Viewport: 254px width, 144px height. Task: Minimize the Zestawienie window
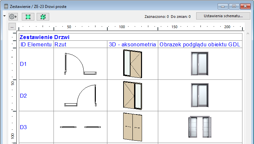(x=223, y=6)
